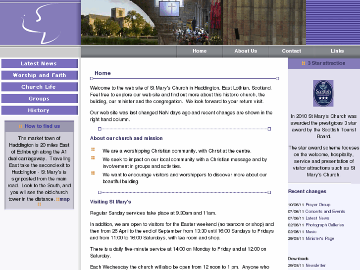Open the map link for directions
The height and width of the screenshot is (270, 360).
tap(65, 199)
